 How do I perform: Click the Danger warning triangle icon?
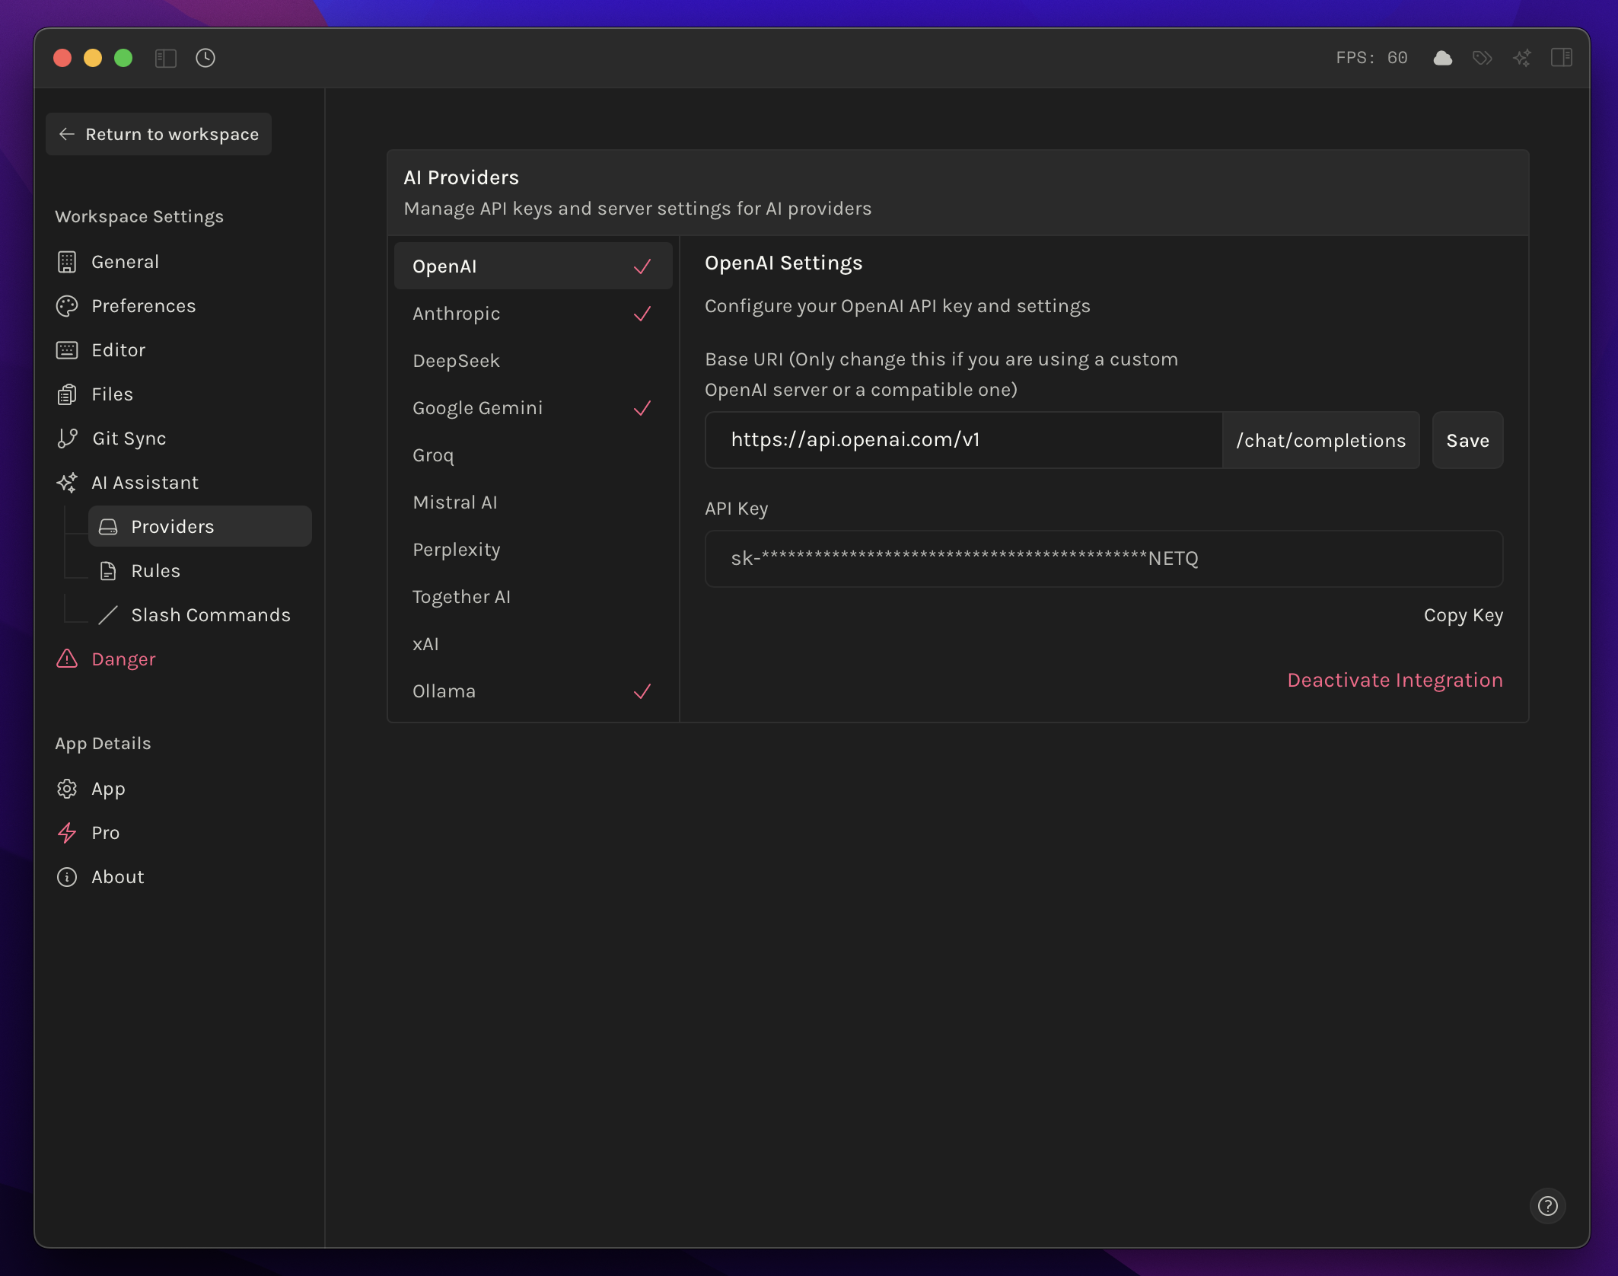point(67,659)
